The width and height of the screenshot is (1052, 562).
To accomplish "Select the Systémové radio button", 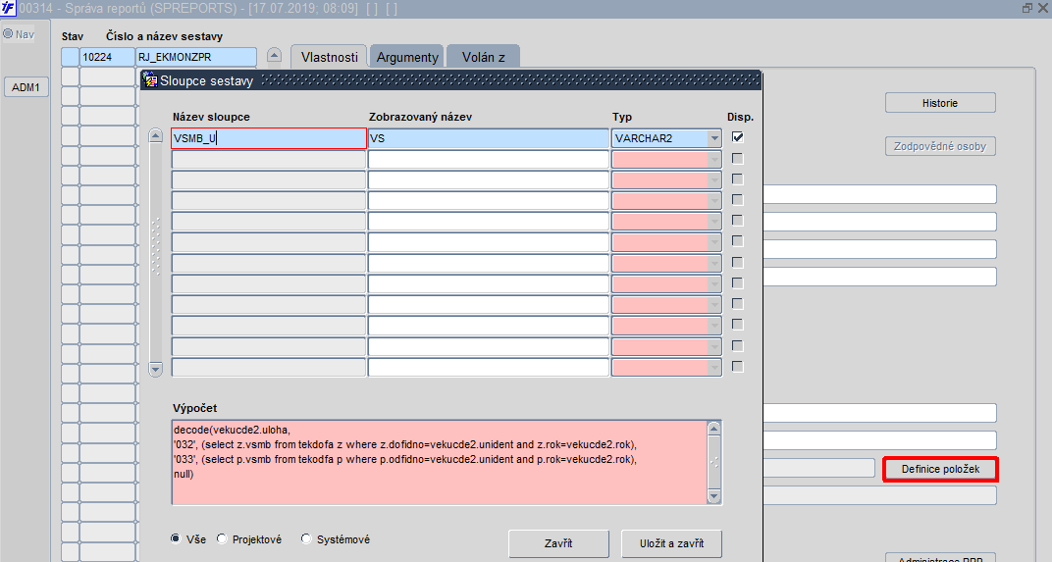I will (306, 538).
